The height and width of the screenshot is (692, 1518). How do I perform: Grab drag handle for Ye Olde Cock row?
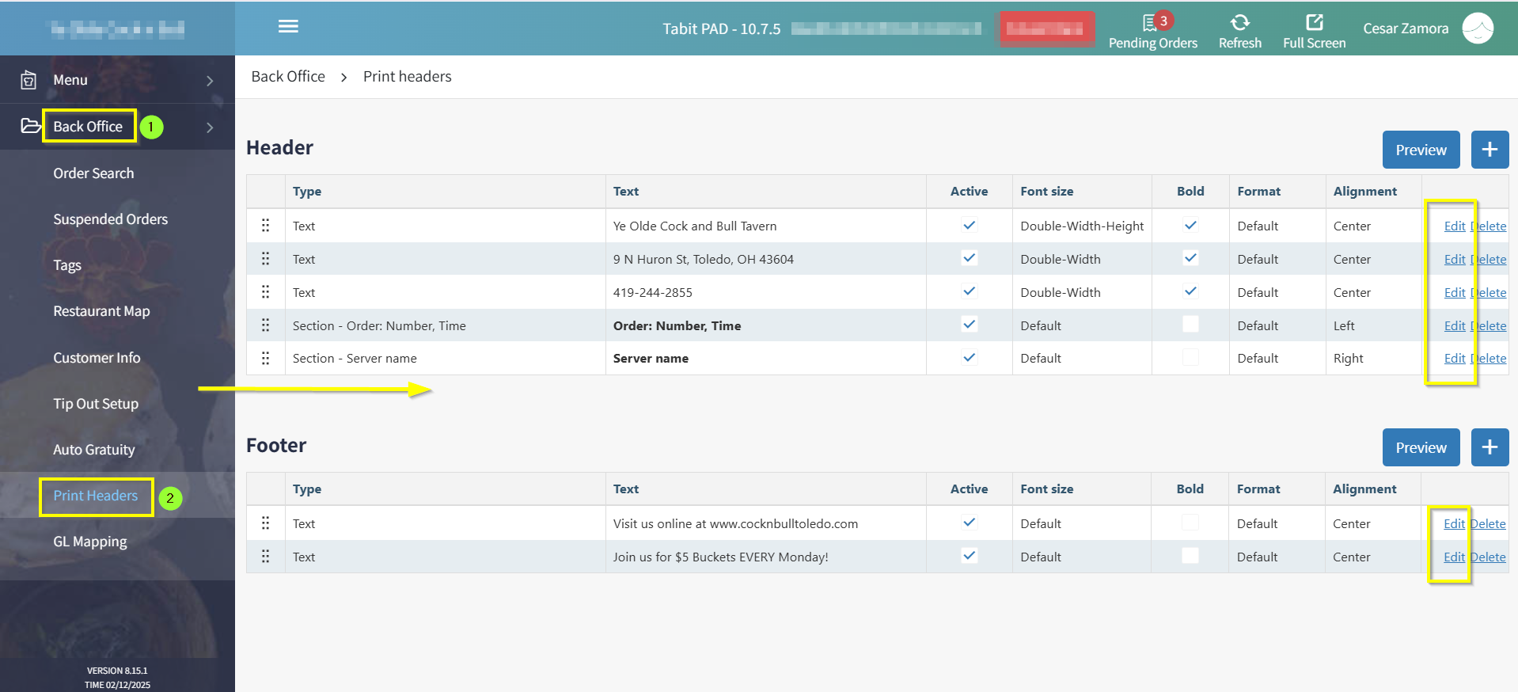click(x=266, y=226)
